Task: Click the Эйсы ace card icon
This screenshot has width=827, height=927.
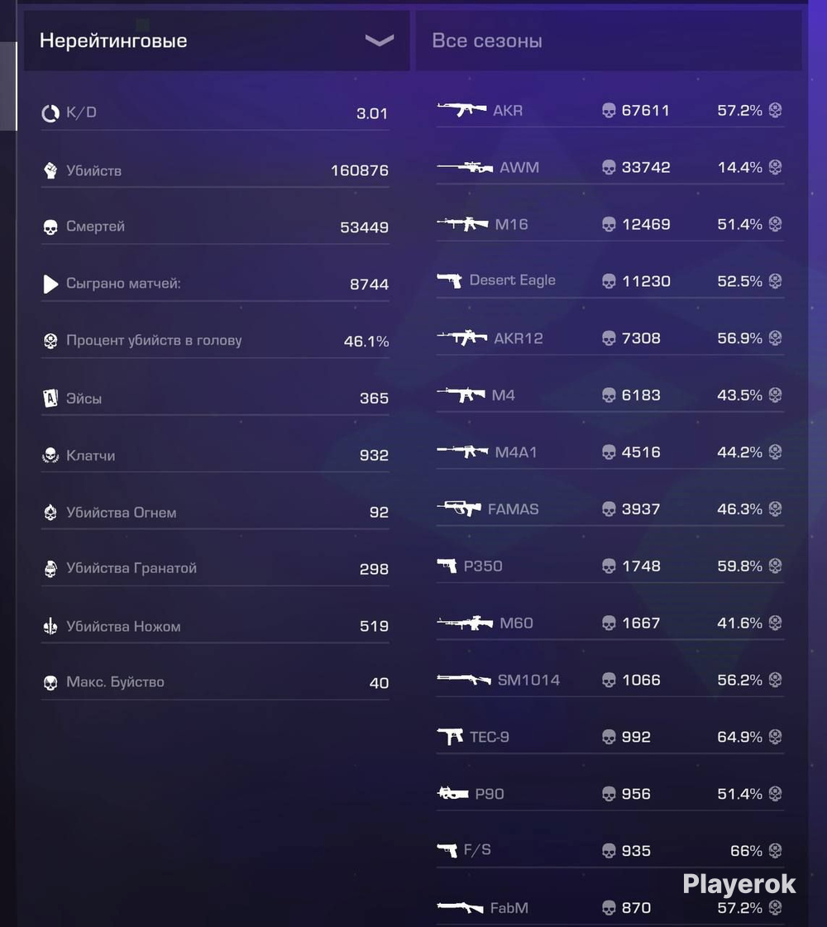Action: [50, 398]
